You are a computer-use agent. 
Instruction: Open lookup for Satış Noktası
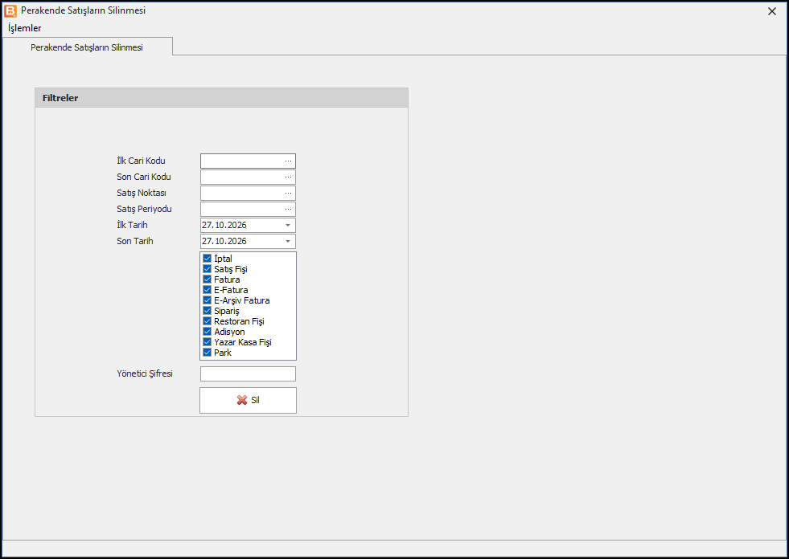click(x=288, y=193)
